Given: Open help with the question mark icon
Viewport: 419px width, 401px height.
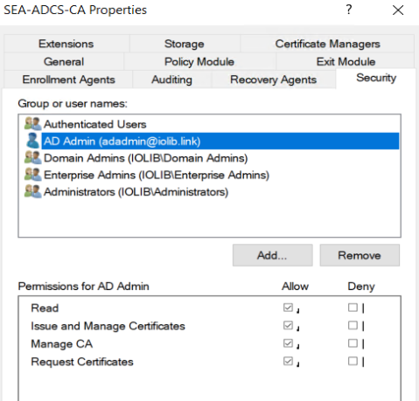Looking at the screenshot, I should point(349,10).
